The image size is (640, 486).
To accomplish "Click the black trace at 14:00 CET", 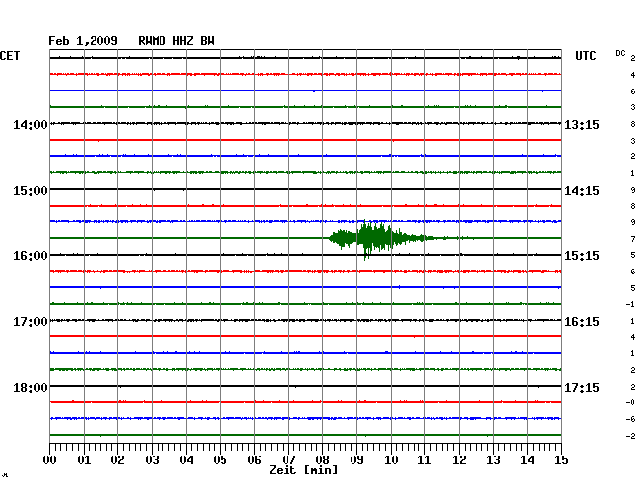I will [305, 123].
